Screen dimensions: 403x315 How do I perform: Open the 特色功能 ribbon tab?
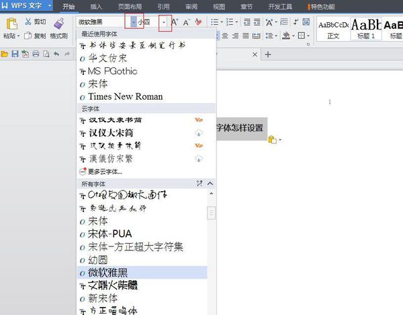(x=321, y=7)
